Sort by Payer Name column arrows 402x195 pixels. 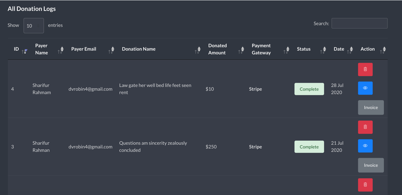(61, 50)
